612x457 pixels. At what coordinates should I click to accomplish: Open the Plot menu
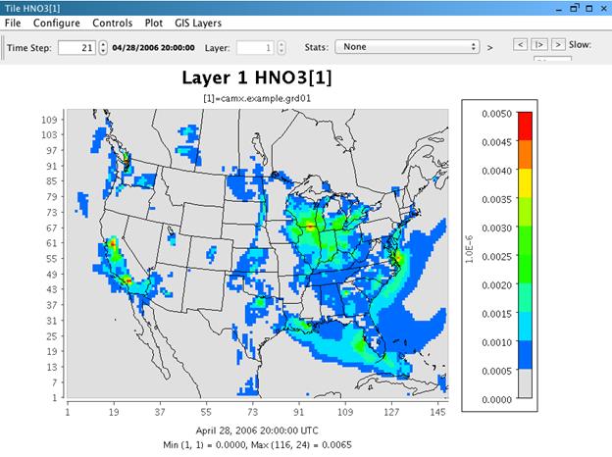point(153,23)
